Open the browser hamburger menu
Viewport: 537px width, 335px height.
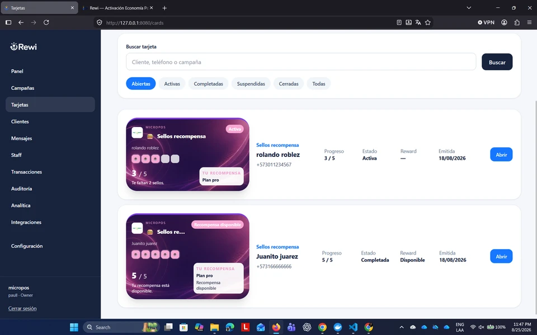pos(530,22)
